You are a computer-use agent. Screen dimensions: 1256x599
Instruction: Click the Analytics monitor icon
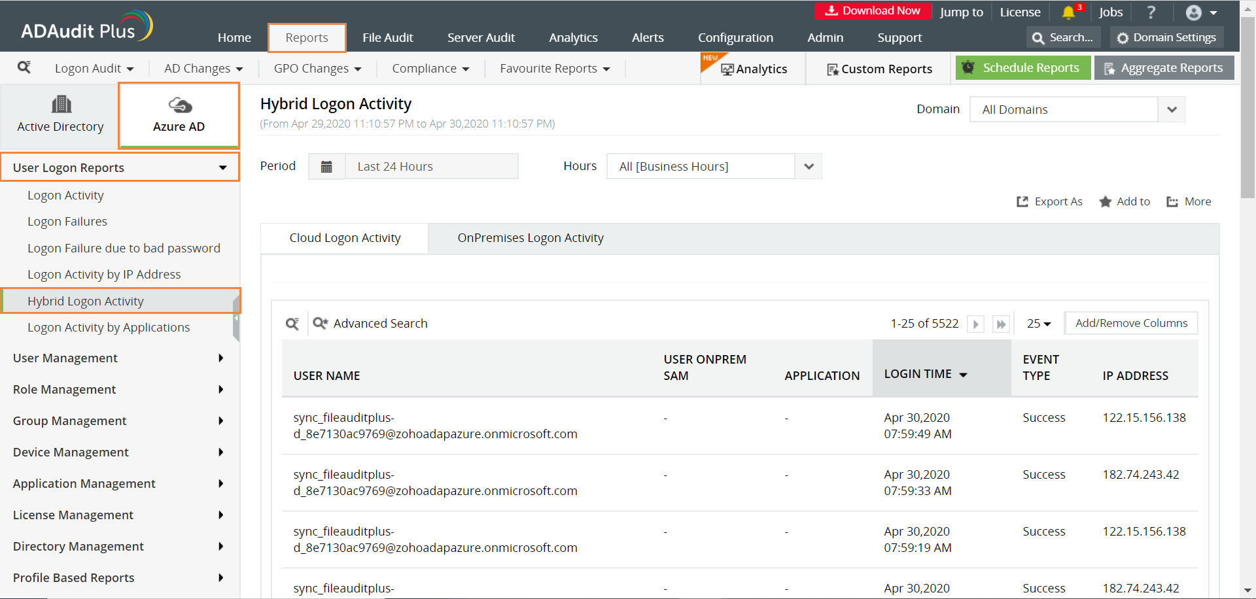(x=727, y=69)
